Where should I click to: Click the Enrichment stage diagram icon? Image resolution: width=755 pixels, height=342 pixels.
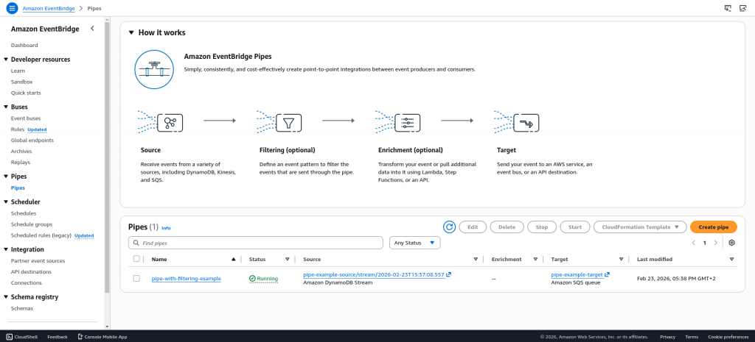[x=407, y=121]
